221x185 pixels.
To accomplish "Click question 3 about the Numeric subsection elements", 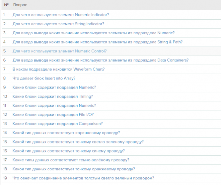I will pyautogui.click(x=94, y=33).
